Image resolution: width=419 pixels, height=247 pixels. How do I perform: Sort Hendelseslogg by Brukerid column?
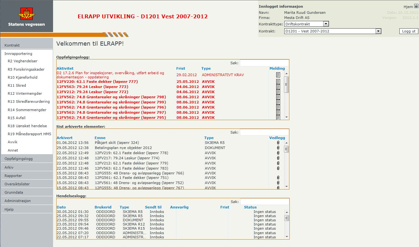click(x=103, y=207)
